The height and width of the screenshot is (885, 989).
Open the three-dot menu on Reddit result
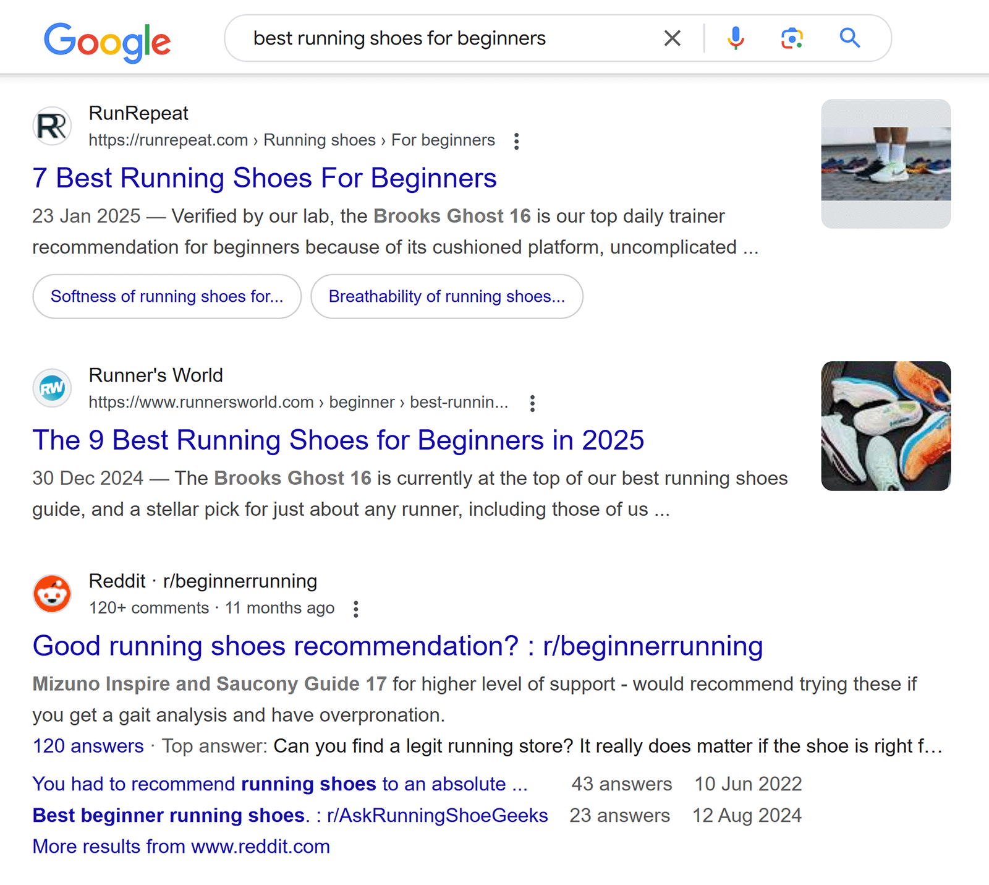coord(356,609)
